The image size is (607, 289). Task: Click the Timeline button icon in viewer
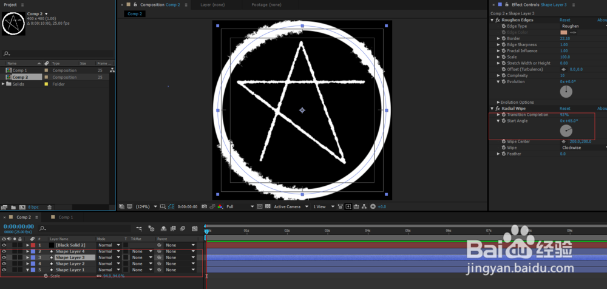pyautogui.click(x=356, y=207)
